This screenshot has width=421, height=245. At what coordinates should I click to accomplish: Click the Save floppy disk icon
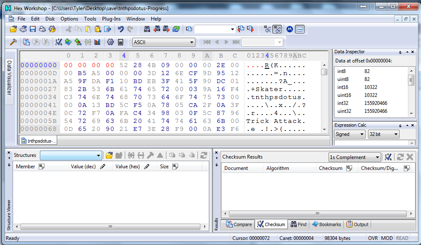pyautogui.click(x=33, y=29)
